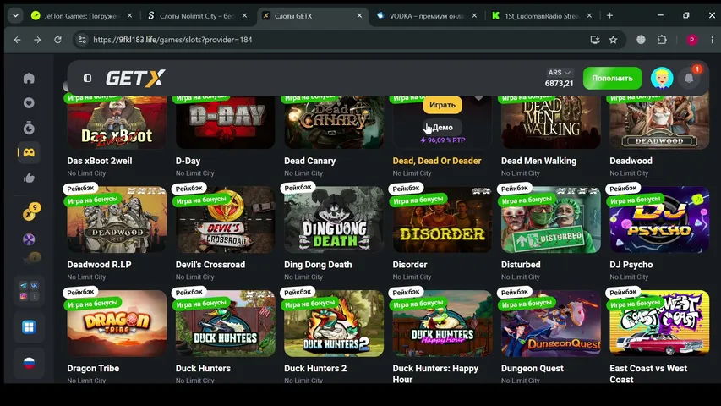Image resolution: width=721 pixels, height=406 pixels.
Task: Click the DJ Psycho title text
Action: click(631, 265)
